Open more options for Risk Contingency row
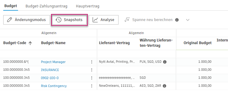 click(x=92, y=86)
